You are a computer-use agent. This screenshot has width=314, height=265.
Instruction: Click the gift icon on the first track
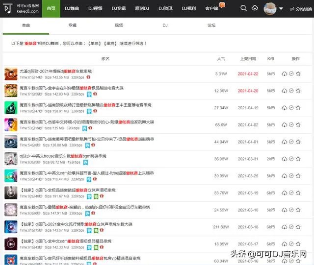point(101,77)
